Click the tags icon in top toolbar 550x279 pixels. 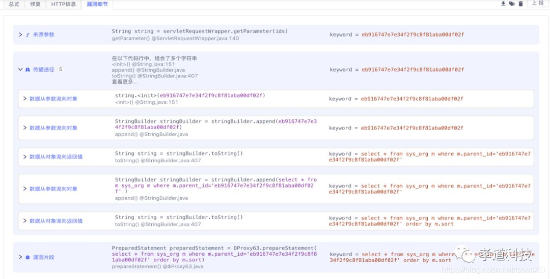tap(512, 4)
